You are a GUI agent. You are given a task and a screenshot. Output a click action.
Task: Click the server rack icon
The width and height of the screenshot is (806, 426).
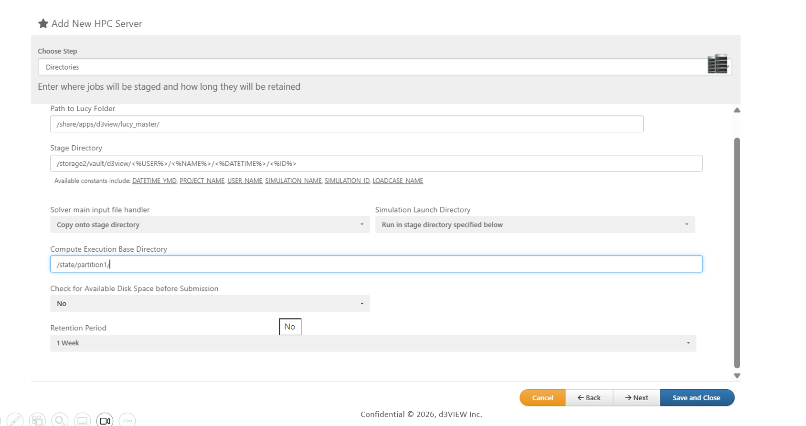[717, 64]
